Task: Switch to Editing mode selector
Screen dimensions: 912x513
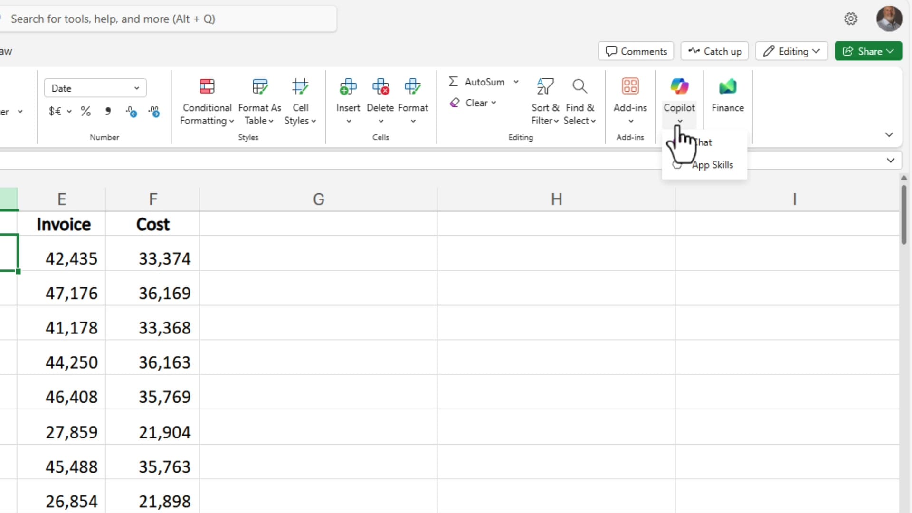Action: [x=791, y=51]
